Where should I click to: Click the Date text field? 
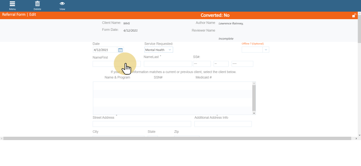[105, 50]
